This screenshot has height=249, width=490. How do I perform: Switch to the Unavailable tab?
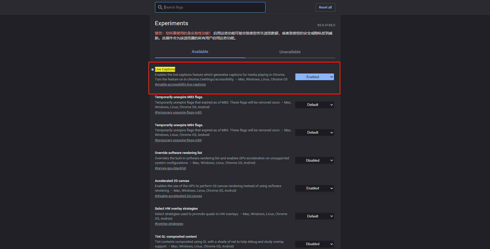[290, 52]
